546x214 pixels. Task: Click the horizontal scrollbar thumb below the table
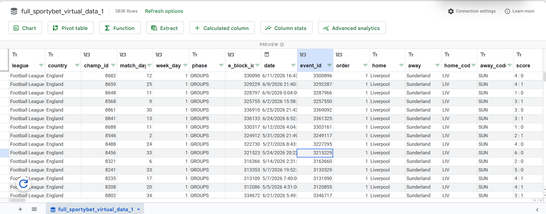point(18,200)
